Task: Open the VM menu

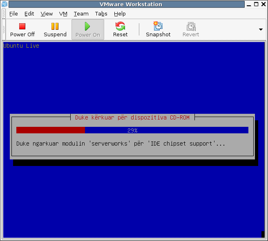Action: [63, 13]
